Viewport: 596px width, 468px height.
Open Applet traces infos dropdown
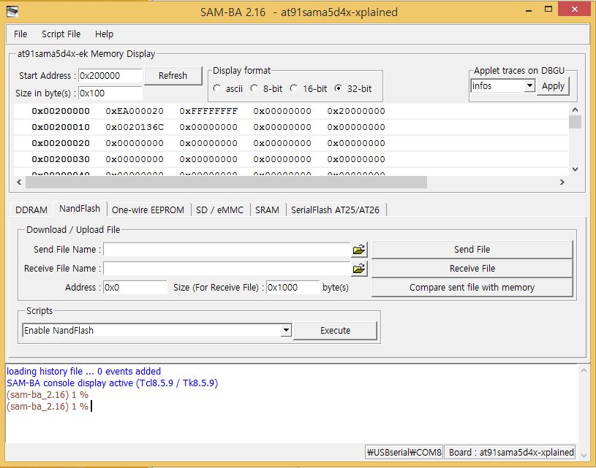[530, 86]
